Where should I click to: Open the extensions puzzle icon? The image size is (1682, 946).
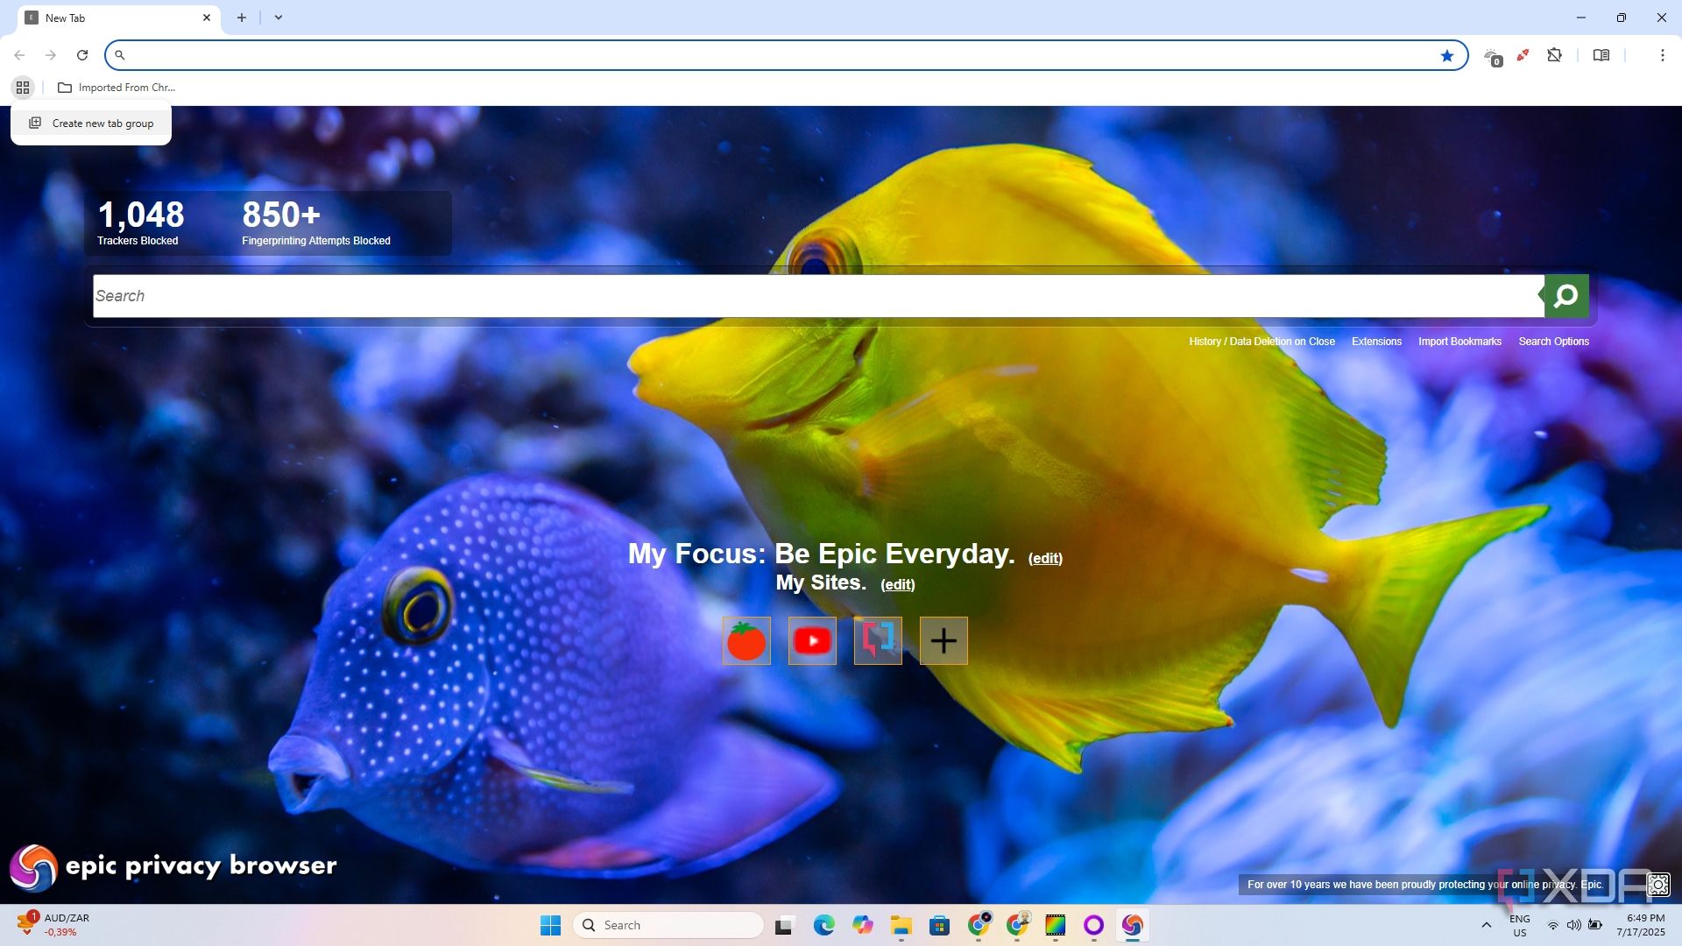[x=1555, y=55]
